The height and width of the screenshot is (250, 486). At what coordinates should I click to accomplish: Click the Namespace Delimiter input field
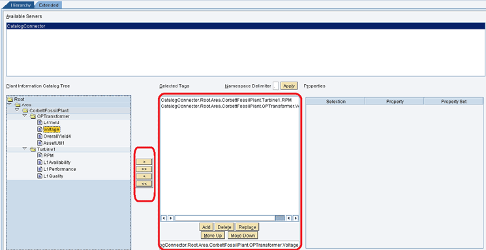coord(276,86)
